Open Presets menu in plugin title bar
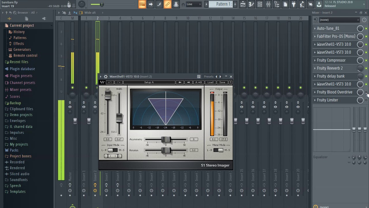Image resolution: width=369 pixels, height=208 pixels. 209,77
